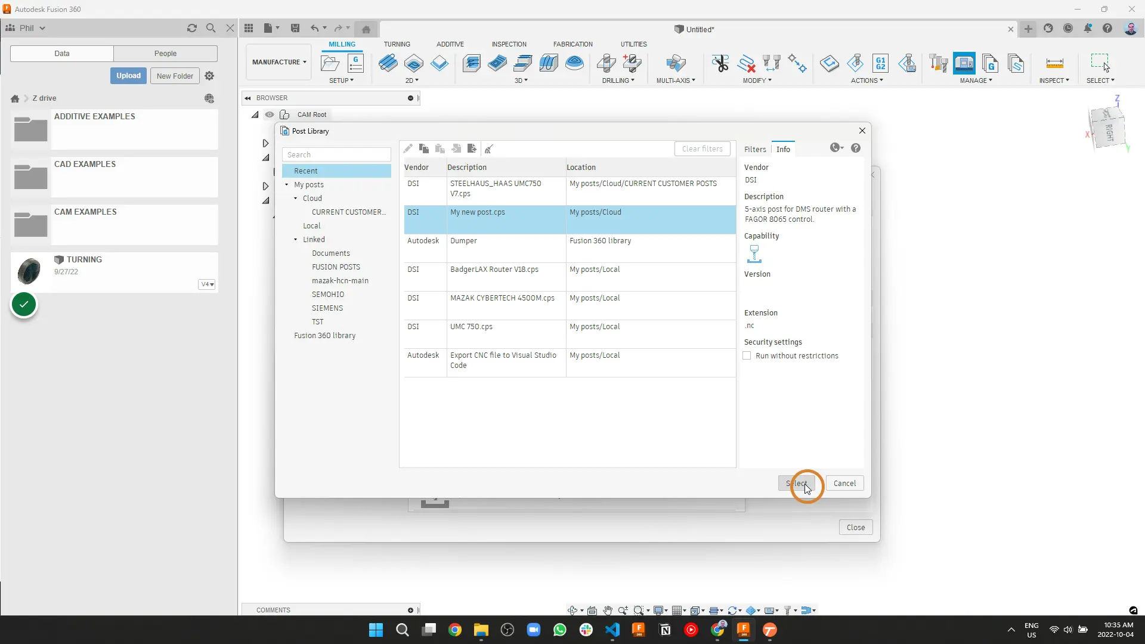Switch to the TURNING ribbon tab

397,44
